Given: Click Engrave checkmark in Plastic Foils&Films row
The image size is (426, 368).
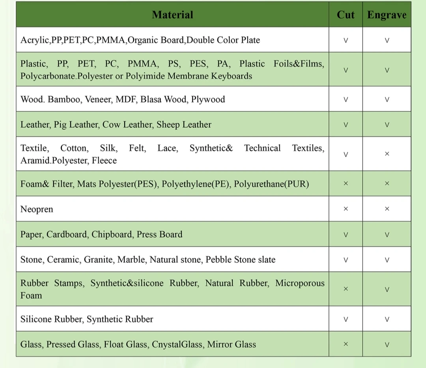Looking at the screenshot, I should click(x=387, y=70).
